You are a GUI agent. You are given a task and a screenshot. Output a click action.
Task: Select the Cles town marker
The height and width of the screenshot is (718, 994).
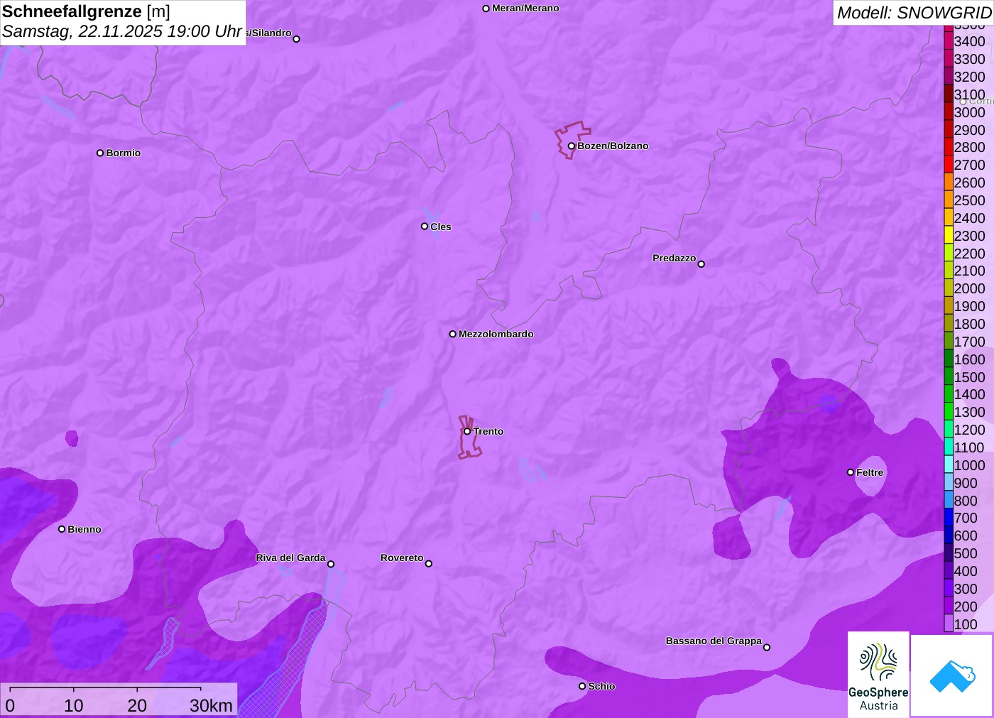point(425,227)
